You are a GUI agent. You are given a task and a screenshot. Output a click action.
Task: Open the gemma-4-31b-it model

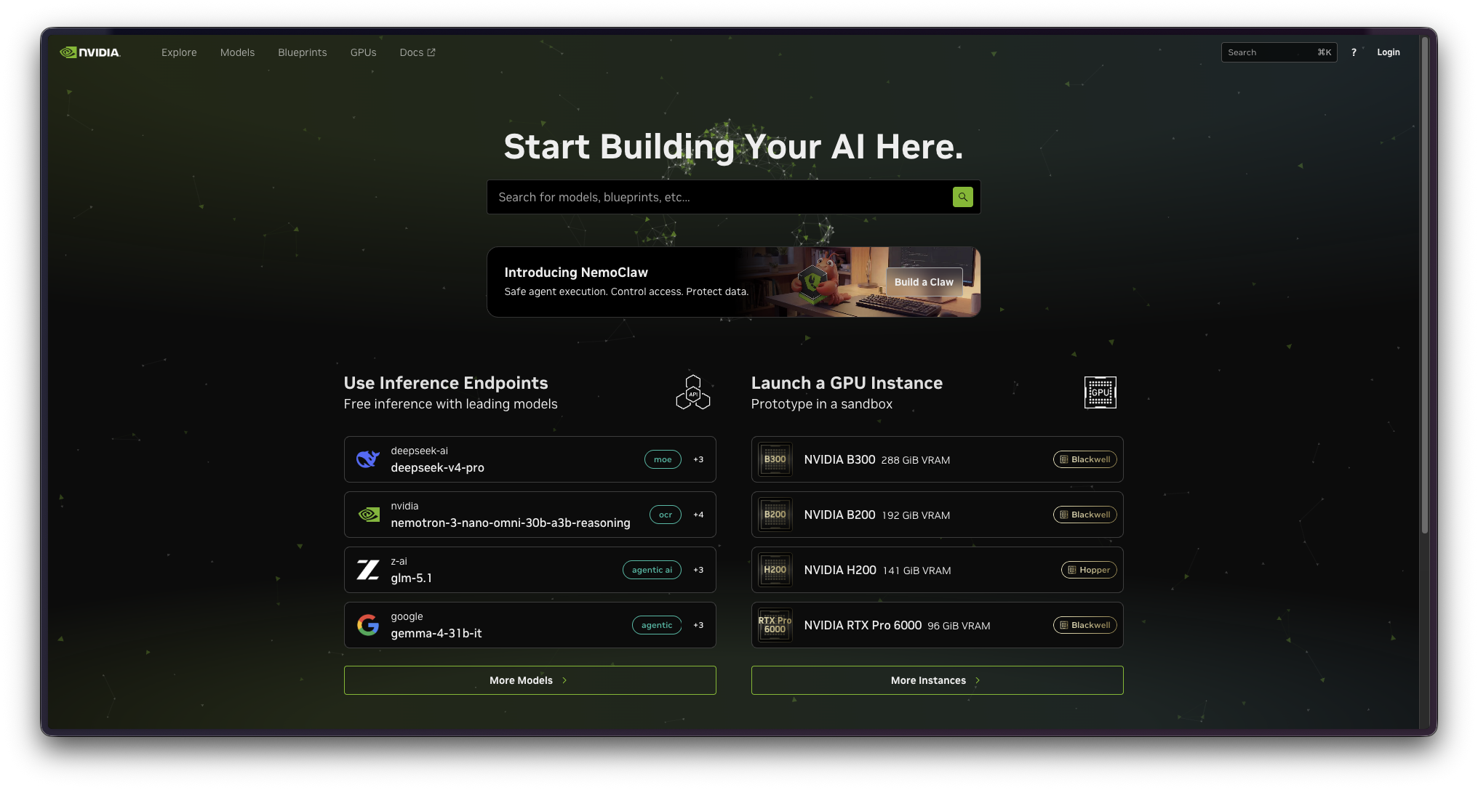tap(530, 625)
